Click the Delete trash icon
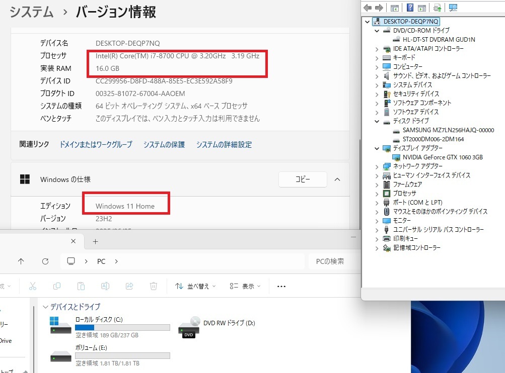This screenshot has width=505, height=373. [x=154, y=286]
